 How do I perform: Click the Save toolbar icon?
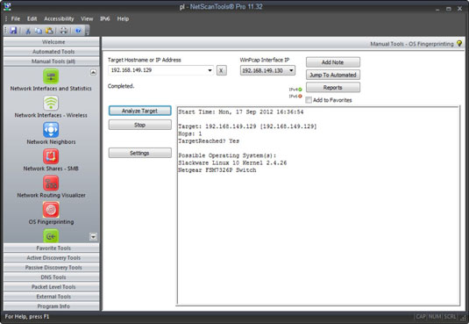tap(13, 30)
